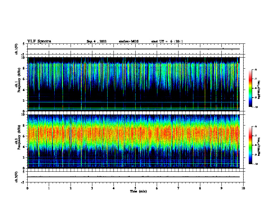274x211 pixels.
Task: Click the "6" kHz tick on ch.1 spectrogram
Action: 24,79
